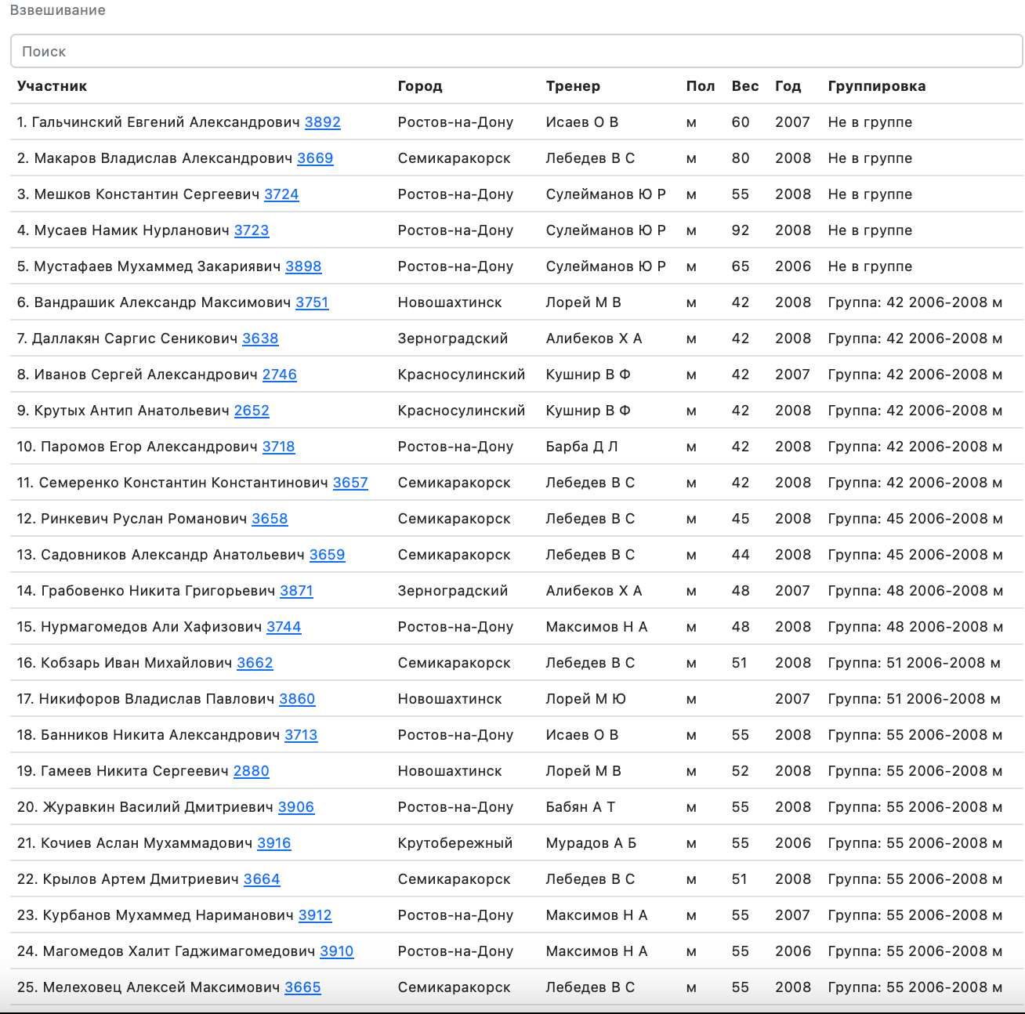Click the Год column header
Viewport: 1025px width, 1014px height.
[788, 86]
